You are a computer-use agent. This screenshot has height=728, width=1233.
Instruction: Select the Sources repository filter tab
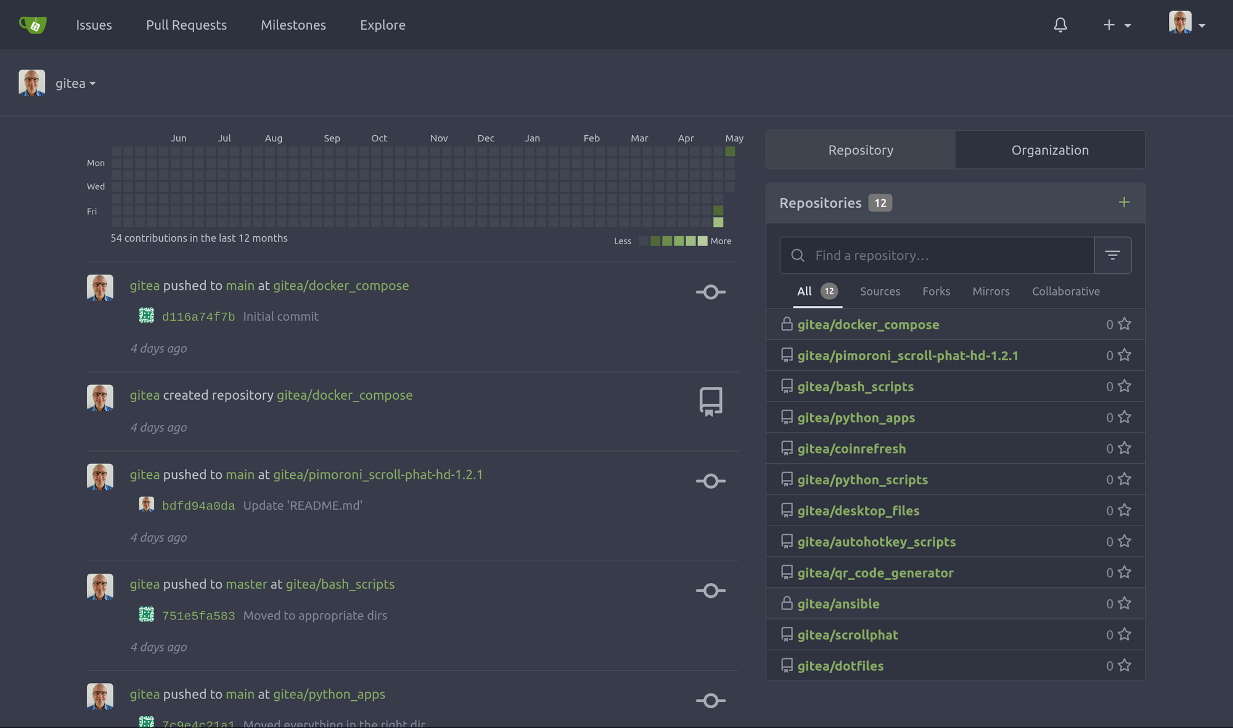[880, 291]
